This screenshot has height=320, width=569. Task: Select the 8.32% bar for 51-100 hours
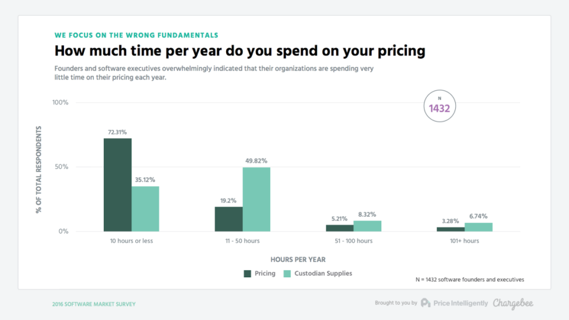pyautogui.click(x=367, y=226)
